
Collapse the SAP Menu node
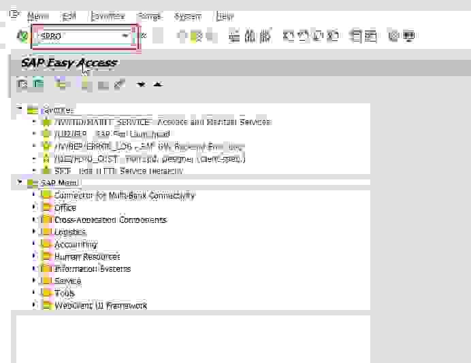pos(20,181)
